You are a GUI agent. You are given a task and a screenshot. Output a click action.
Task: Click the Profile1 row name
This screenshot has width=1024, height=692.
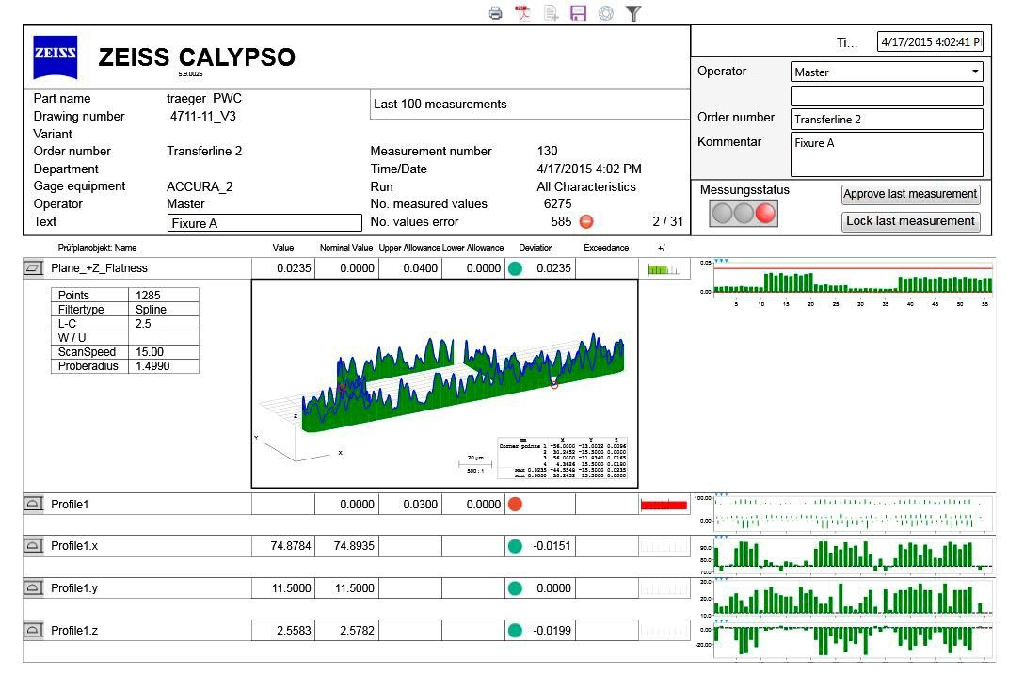[70, 504]
